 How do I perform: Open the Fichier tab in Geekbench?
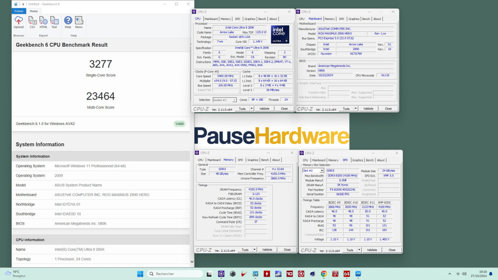click(x=19, y=11)
